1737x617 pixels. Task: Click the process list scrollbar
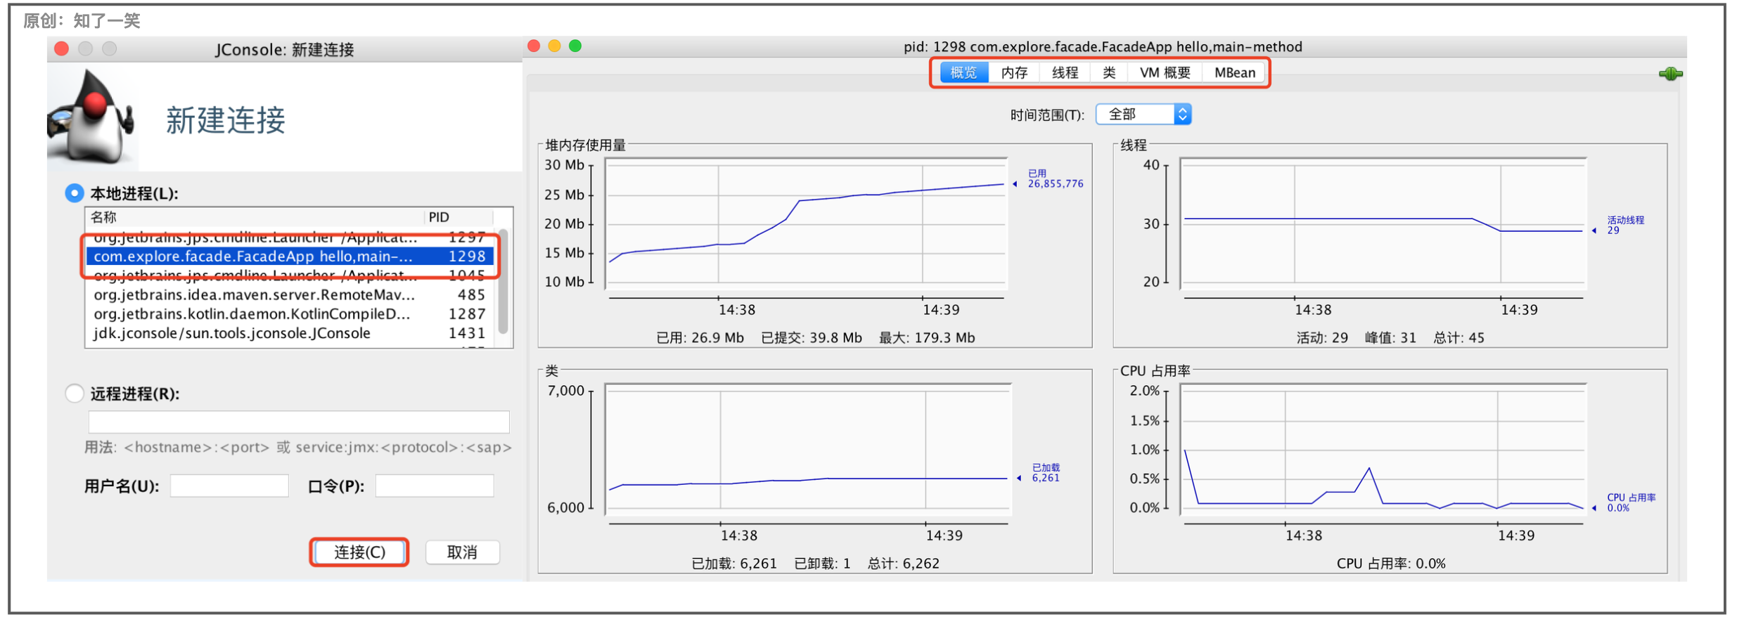[504, 282]
